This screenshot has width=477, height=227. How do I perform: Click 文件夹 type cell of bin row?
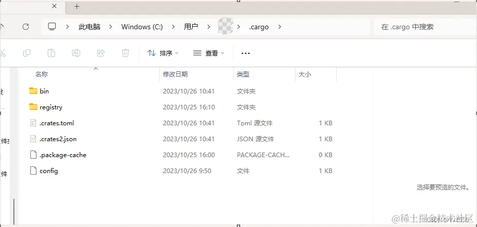click(246, 91)
